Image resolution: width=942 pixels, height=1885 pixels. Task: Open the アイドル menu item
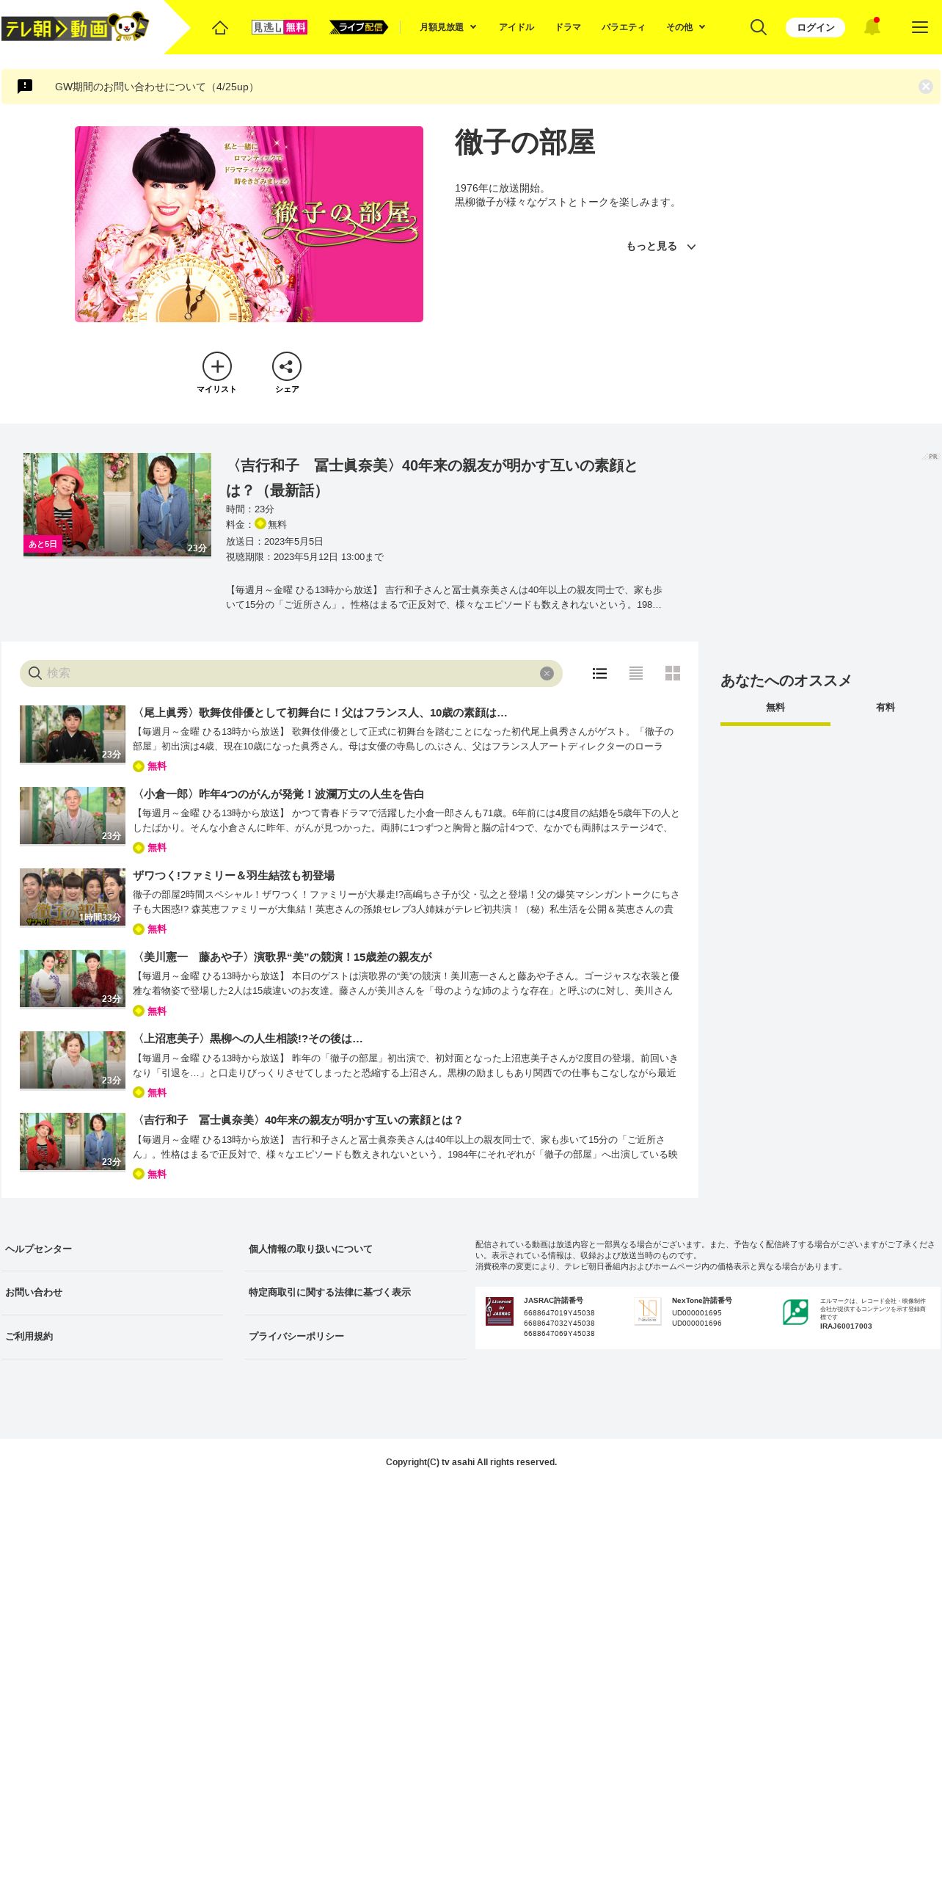pyautogui.click(x=516, y=27)
